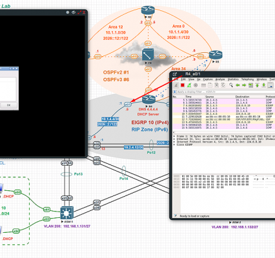Click the display filter bookmark icon

174,92
